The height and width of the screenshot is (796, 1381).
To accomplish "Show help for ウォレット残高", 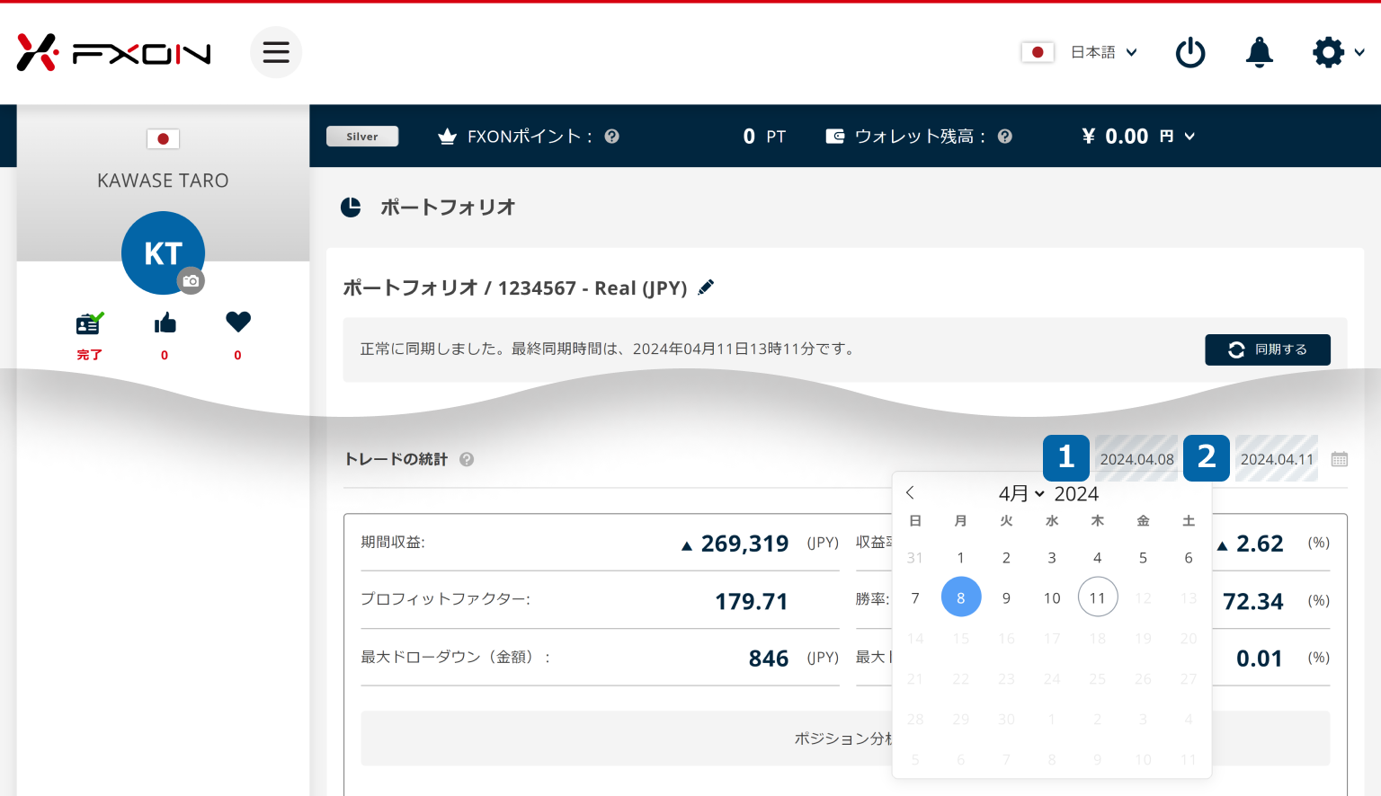I will point(1005,137).
